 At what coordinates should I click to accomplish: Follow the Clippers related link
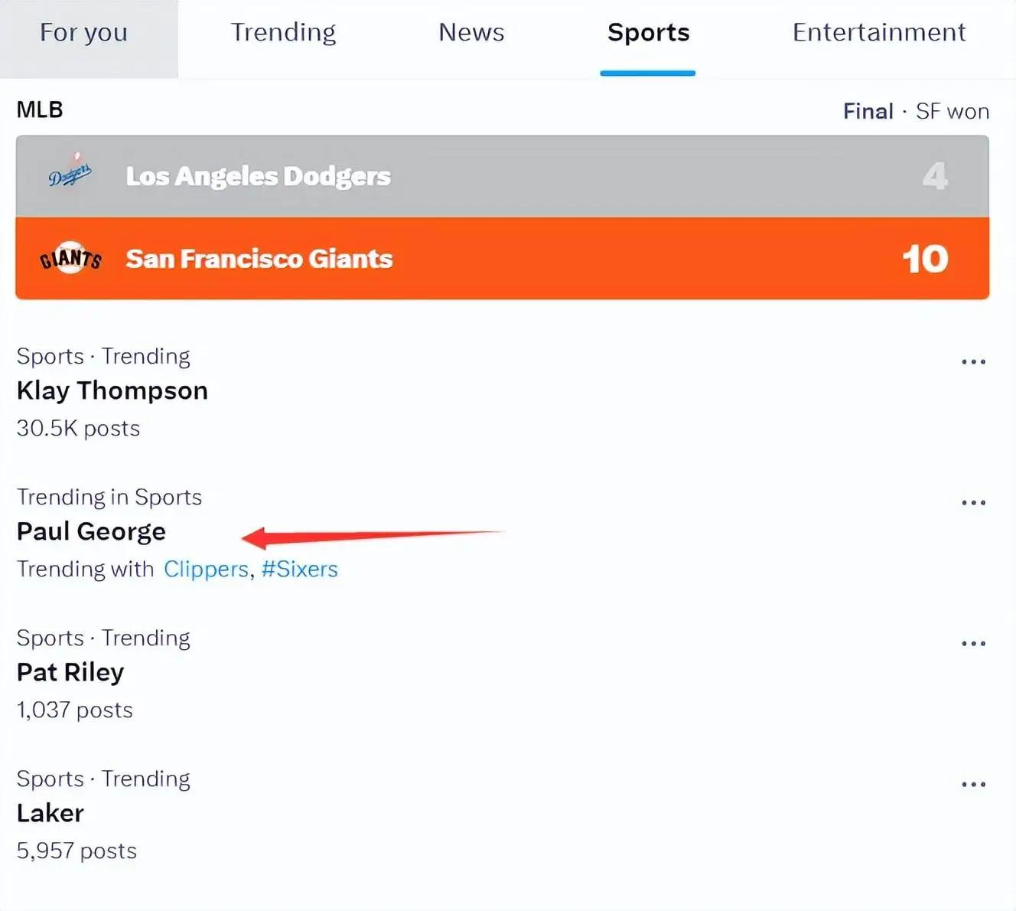207,570
